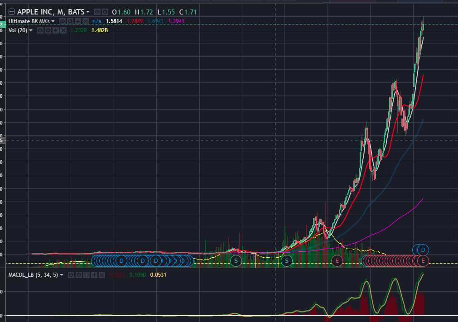This screenshot has width=458, height=322.
Task: Click the rightmost blue D dividend marker
Action: [x=423, y=250]
